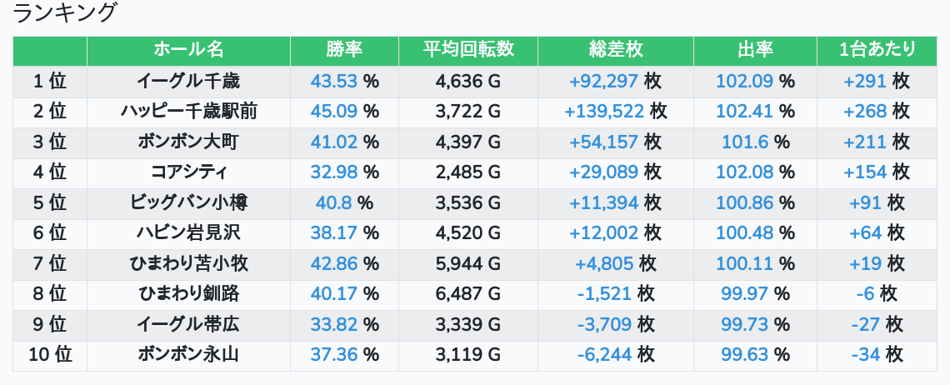Screen dimensions: 950x385
Task: Select the 1 位 rank cell
Action: [x=50, y=81]
